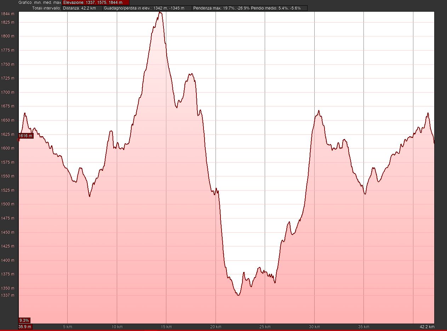
Task: Click the 15 km marker on distance axis
Action: coord(166,327)
